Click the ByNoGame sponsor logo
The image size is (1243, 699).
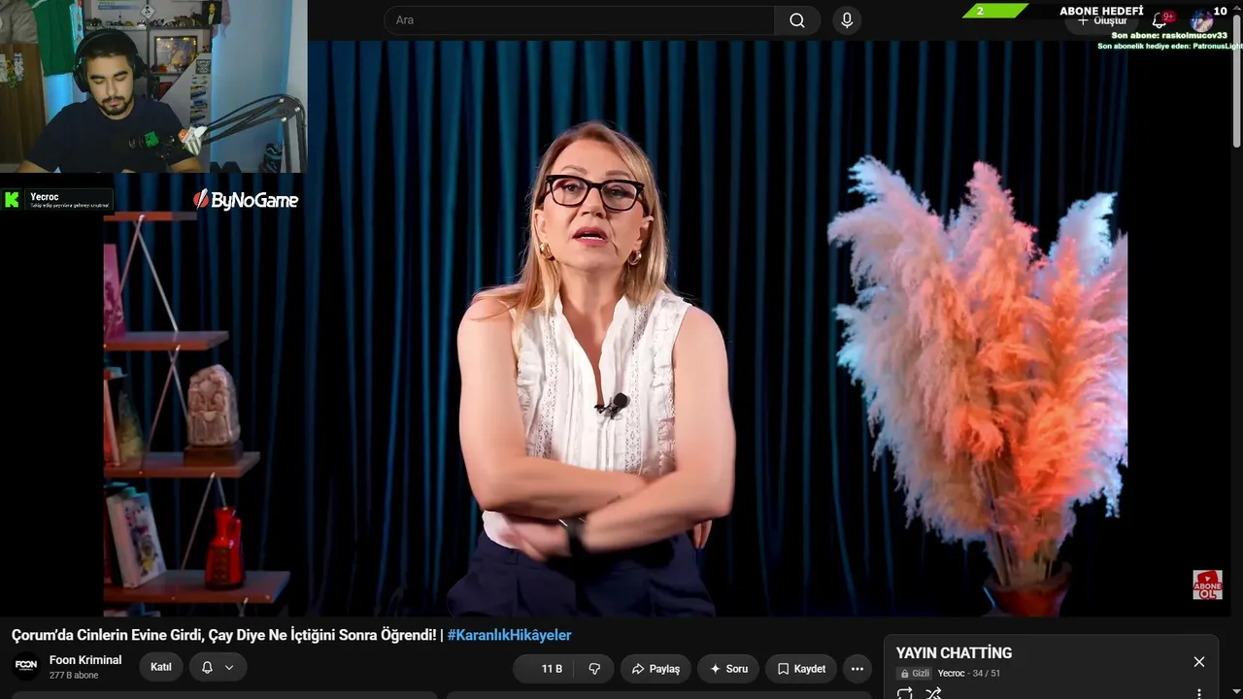pos(246,200)
